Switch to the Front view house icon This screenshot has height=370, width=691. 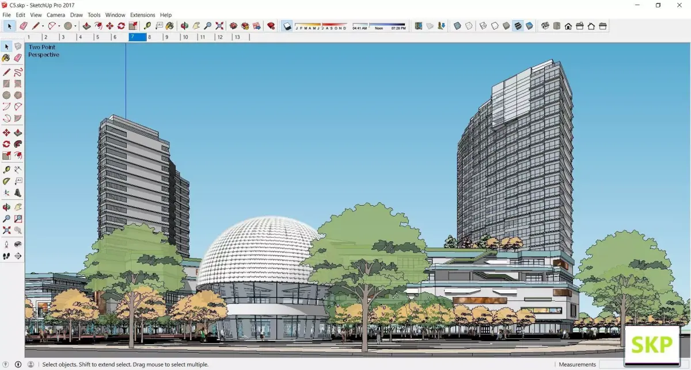pos(568,26)
